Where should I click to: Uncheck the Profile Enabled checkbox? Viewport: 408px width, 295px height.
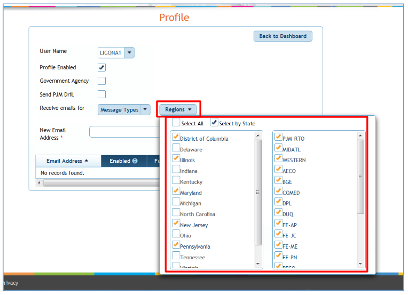101,68
